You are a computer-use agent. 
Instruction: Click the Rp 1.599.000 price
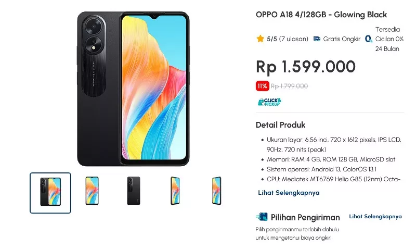pos(305,67)
